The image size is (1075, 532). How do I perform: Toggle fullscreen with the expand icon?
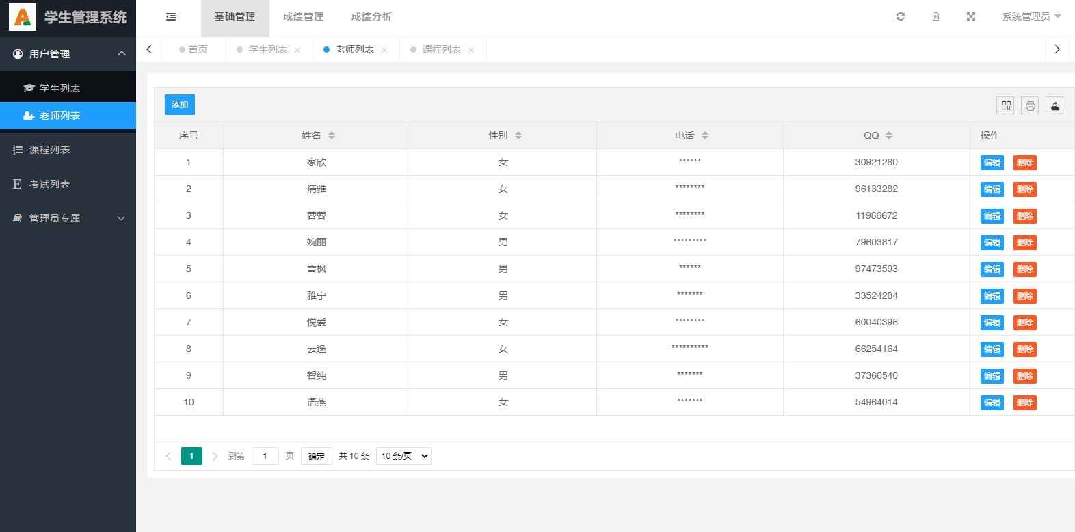click(x=970, y=17)
